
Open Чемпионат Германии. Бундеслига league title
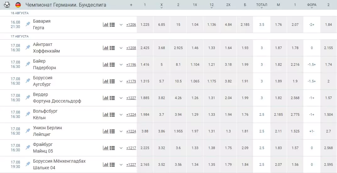pyautogui.click(x=66, y=5)
